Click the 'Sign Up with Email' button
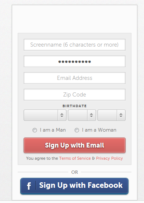The image size is (144, 203). [75, 145]
